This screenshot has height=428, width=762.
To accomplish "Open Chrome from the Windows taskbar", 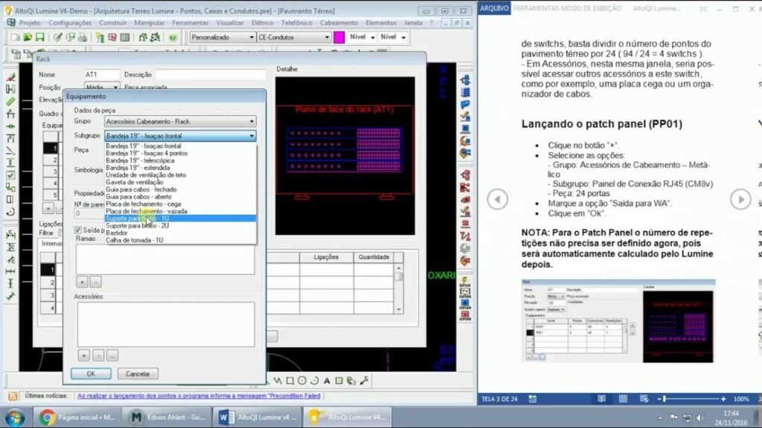I will (77, 418).
